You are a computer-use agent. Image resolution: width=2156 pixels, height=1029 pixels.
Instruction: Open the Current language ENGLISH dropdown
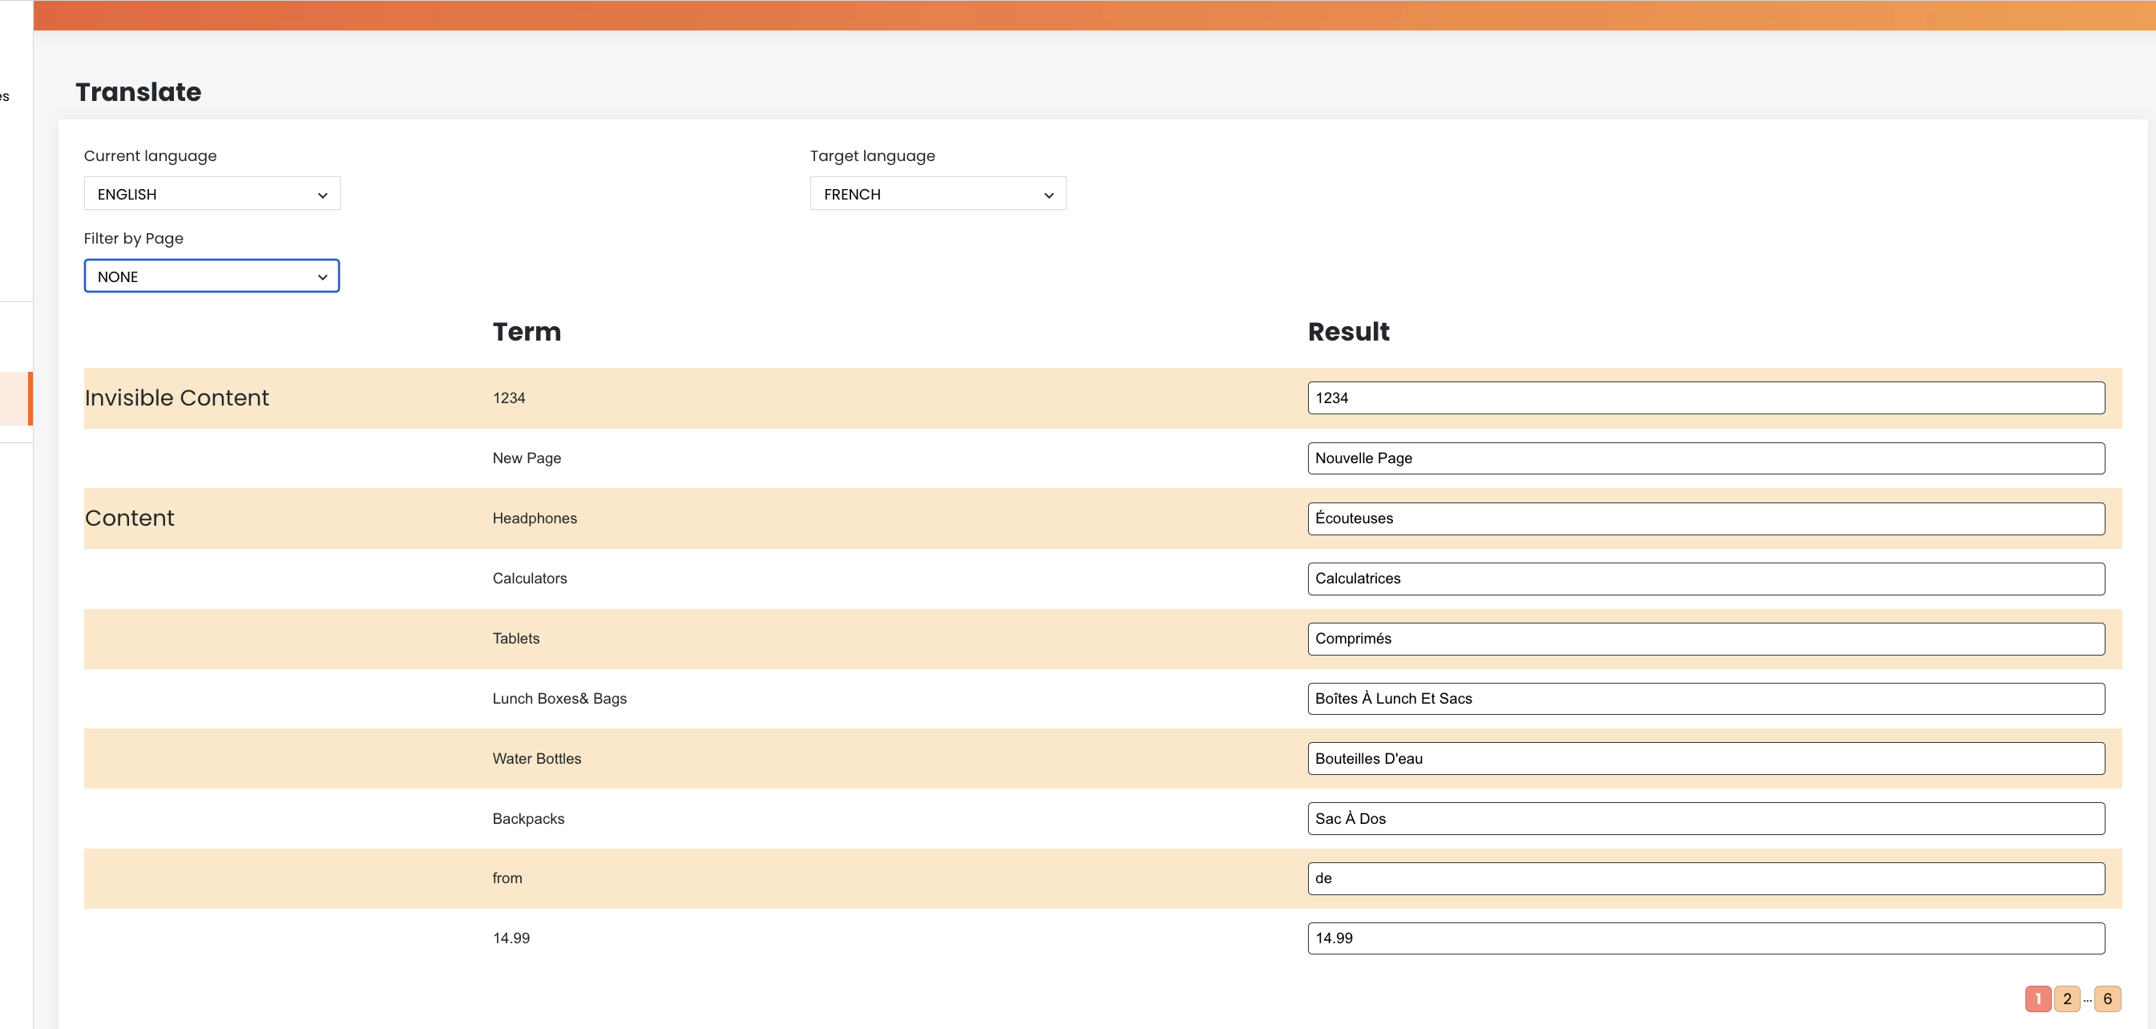(x=212, y=193)
